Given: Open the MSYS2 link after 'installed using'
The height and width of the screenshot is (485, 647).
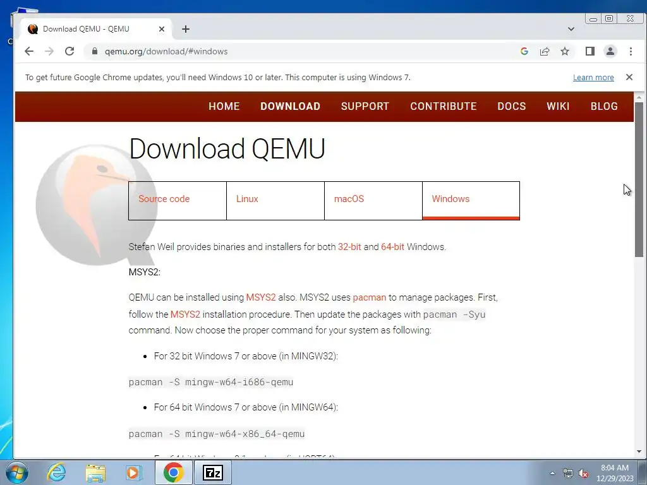Looking at the screenshot, I should pyautogui.click(x=261, y=297).
